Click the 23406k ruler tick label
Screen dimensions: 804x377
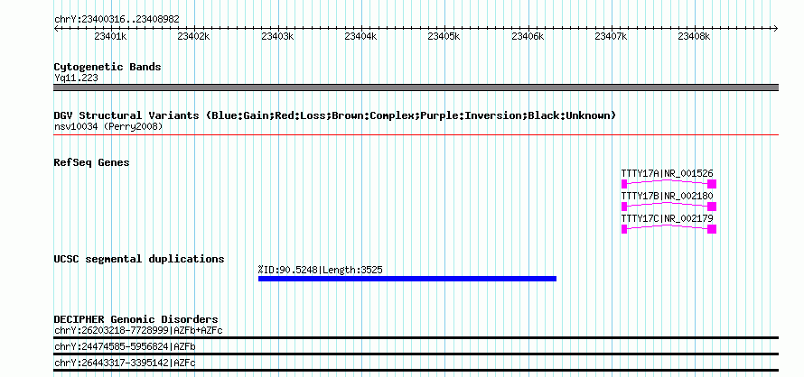point(528,36)
